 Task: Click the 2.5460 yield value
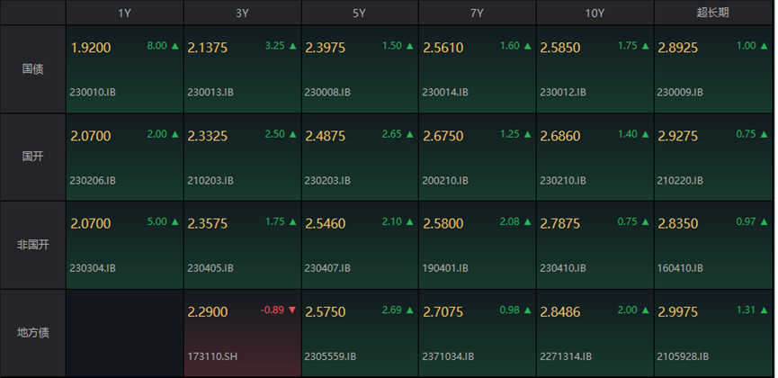(x=325, y=223)
